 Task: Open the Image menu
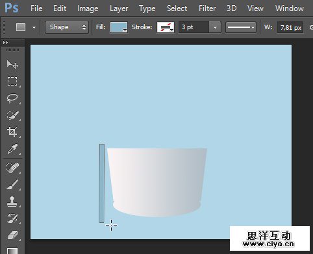[x=88, y=8]
